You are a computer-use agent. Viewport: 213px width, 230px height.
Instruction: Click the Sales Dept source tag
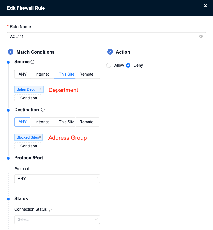pyautogui.click(x=29, y=89)
